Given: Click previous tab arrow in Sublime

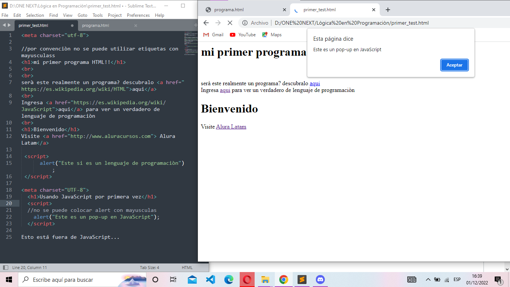Looking at the screenshot, I should (x=4, y=25).
